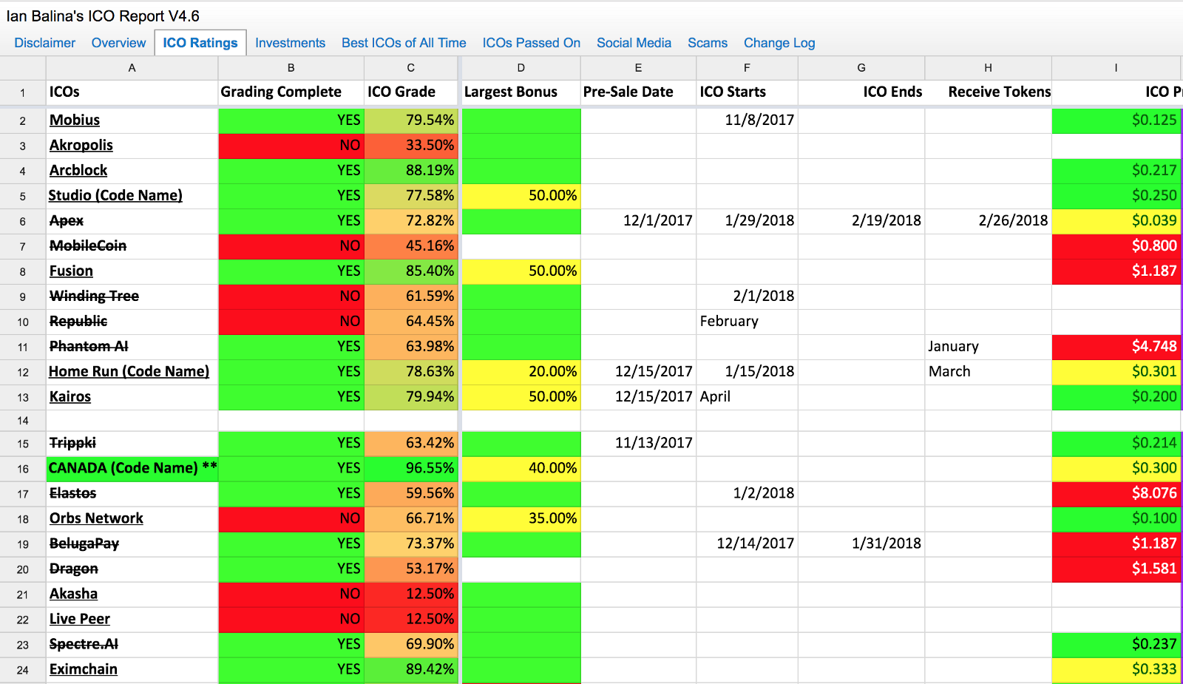This screenshot has height=684, width=1183.
Task: Click the Studio (Code Name) link
Action: tap(115, 195)
